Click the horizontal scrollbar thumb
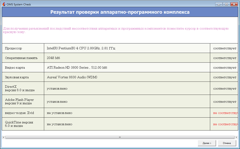The height and width of the screenshot is (149, 240). pyautogui.click(x=120, y=137)
